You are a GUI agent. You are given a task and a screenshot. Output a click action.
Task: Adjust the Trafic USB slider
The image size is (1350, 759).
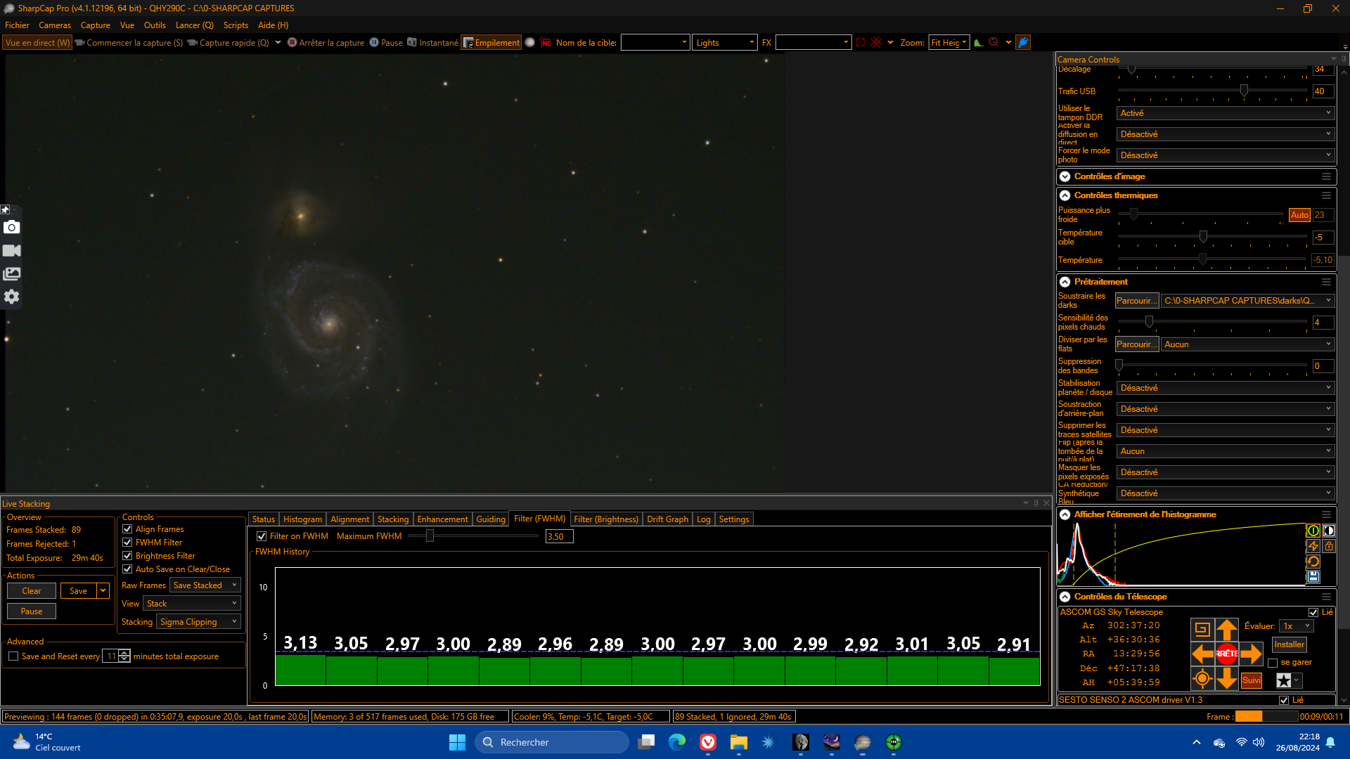[x=1244, y=91]
